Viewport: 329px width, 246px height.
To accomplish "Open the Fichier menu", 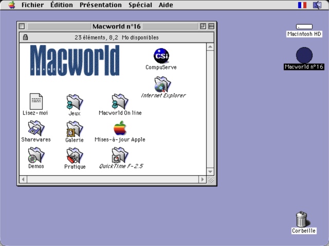I will pos(32,5).
